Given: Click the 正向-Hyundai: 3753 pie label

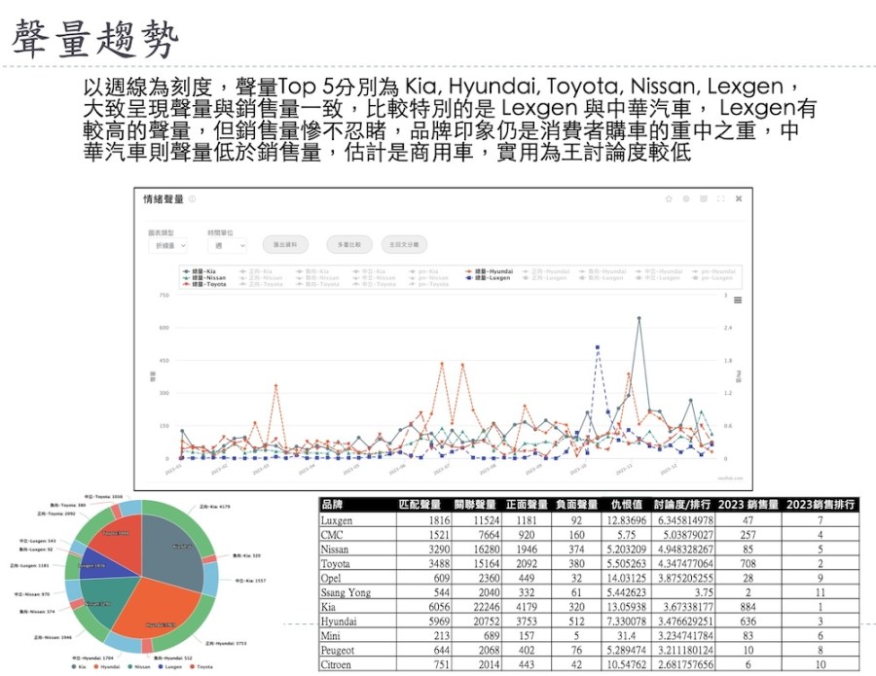Looking at the screenshot, I should click(x=226, y=644).
